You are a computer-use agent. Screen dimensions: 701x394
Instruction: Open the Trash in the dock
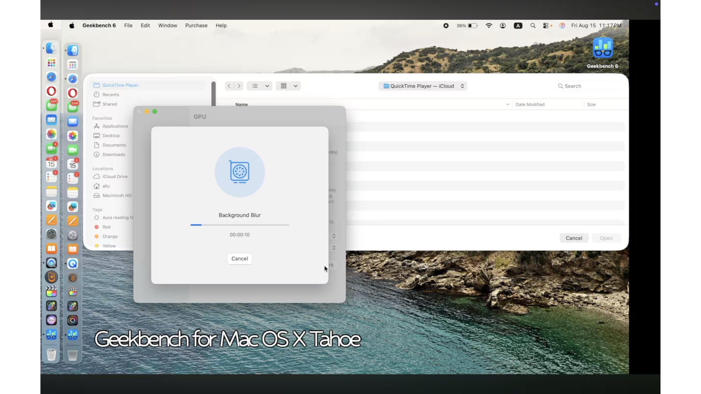[73, 355]
